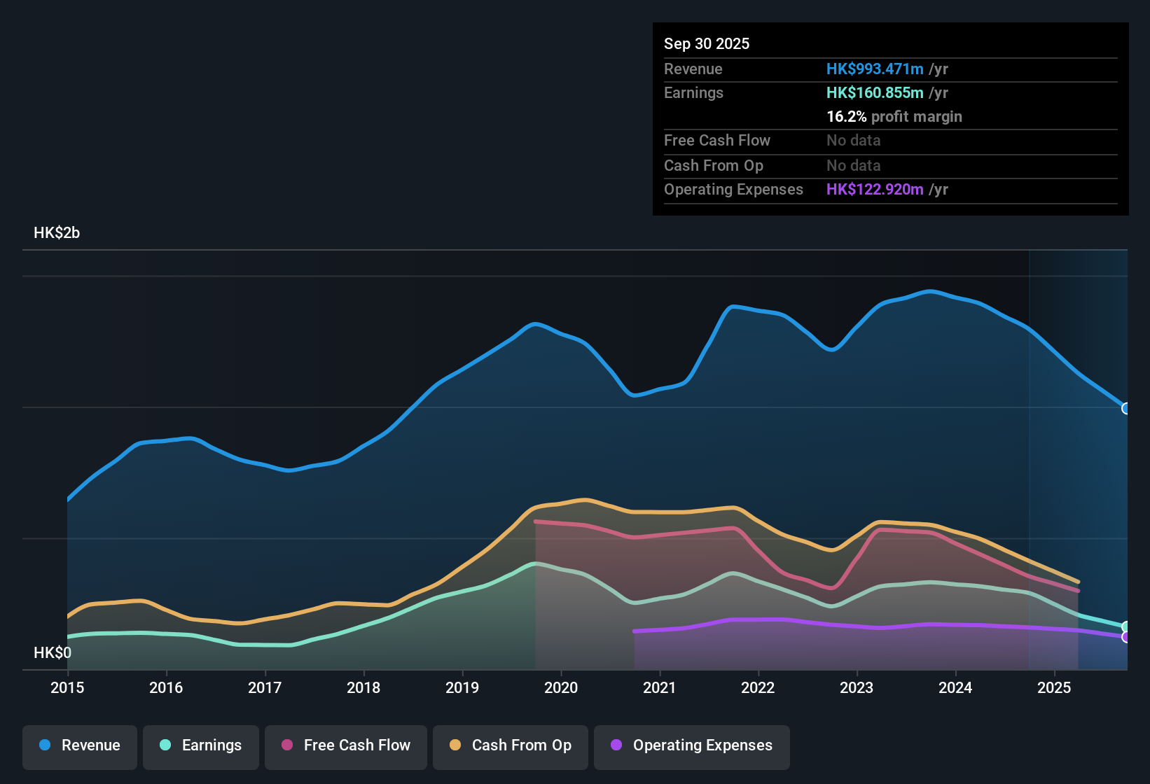Open the Earnings row details in tooltip

(x=693, y=92)
